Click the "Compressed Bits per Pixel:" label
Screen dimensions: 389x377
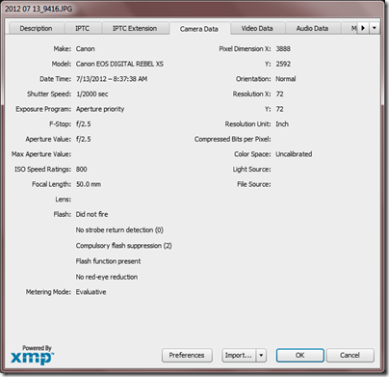pos(233,139)
